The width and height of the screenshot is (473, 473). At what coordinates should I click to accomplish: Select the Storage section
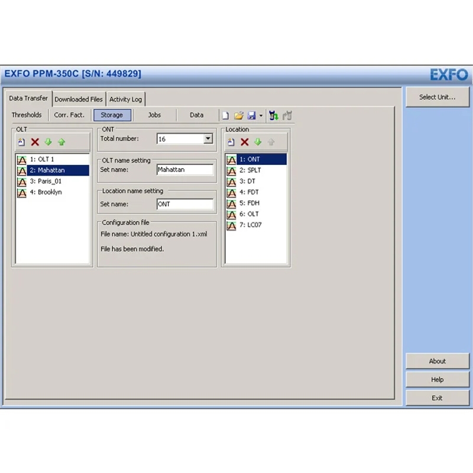112,115
